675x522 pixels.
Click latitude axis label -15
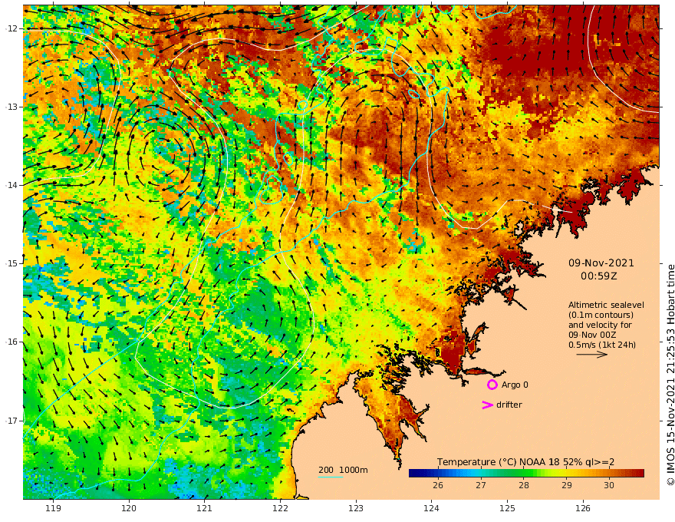point(12,263)
